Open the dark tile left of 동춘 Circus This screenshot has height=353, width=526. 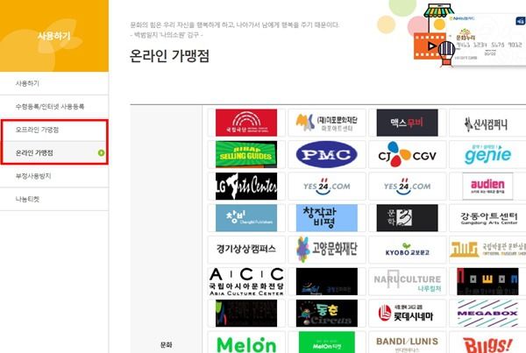point(246,313)
